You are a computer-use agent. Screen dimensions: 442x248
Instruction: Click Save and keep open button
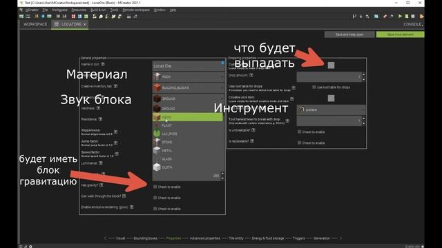pos(349,34)
